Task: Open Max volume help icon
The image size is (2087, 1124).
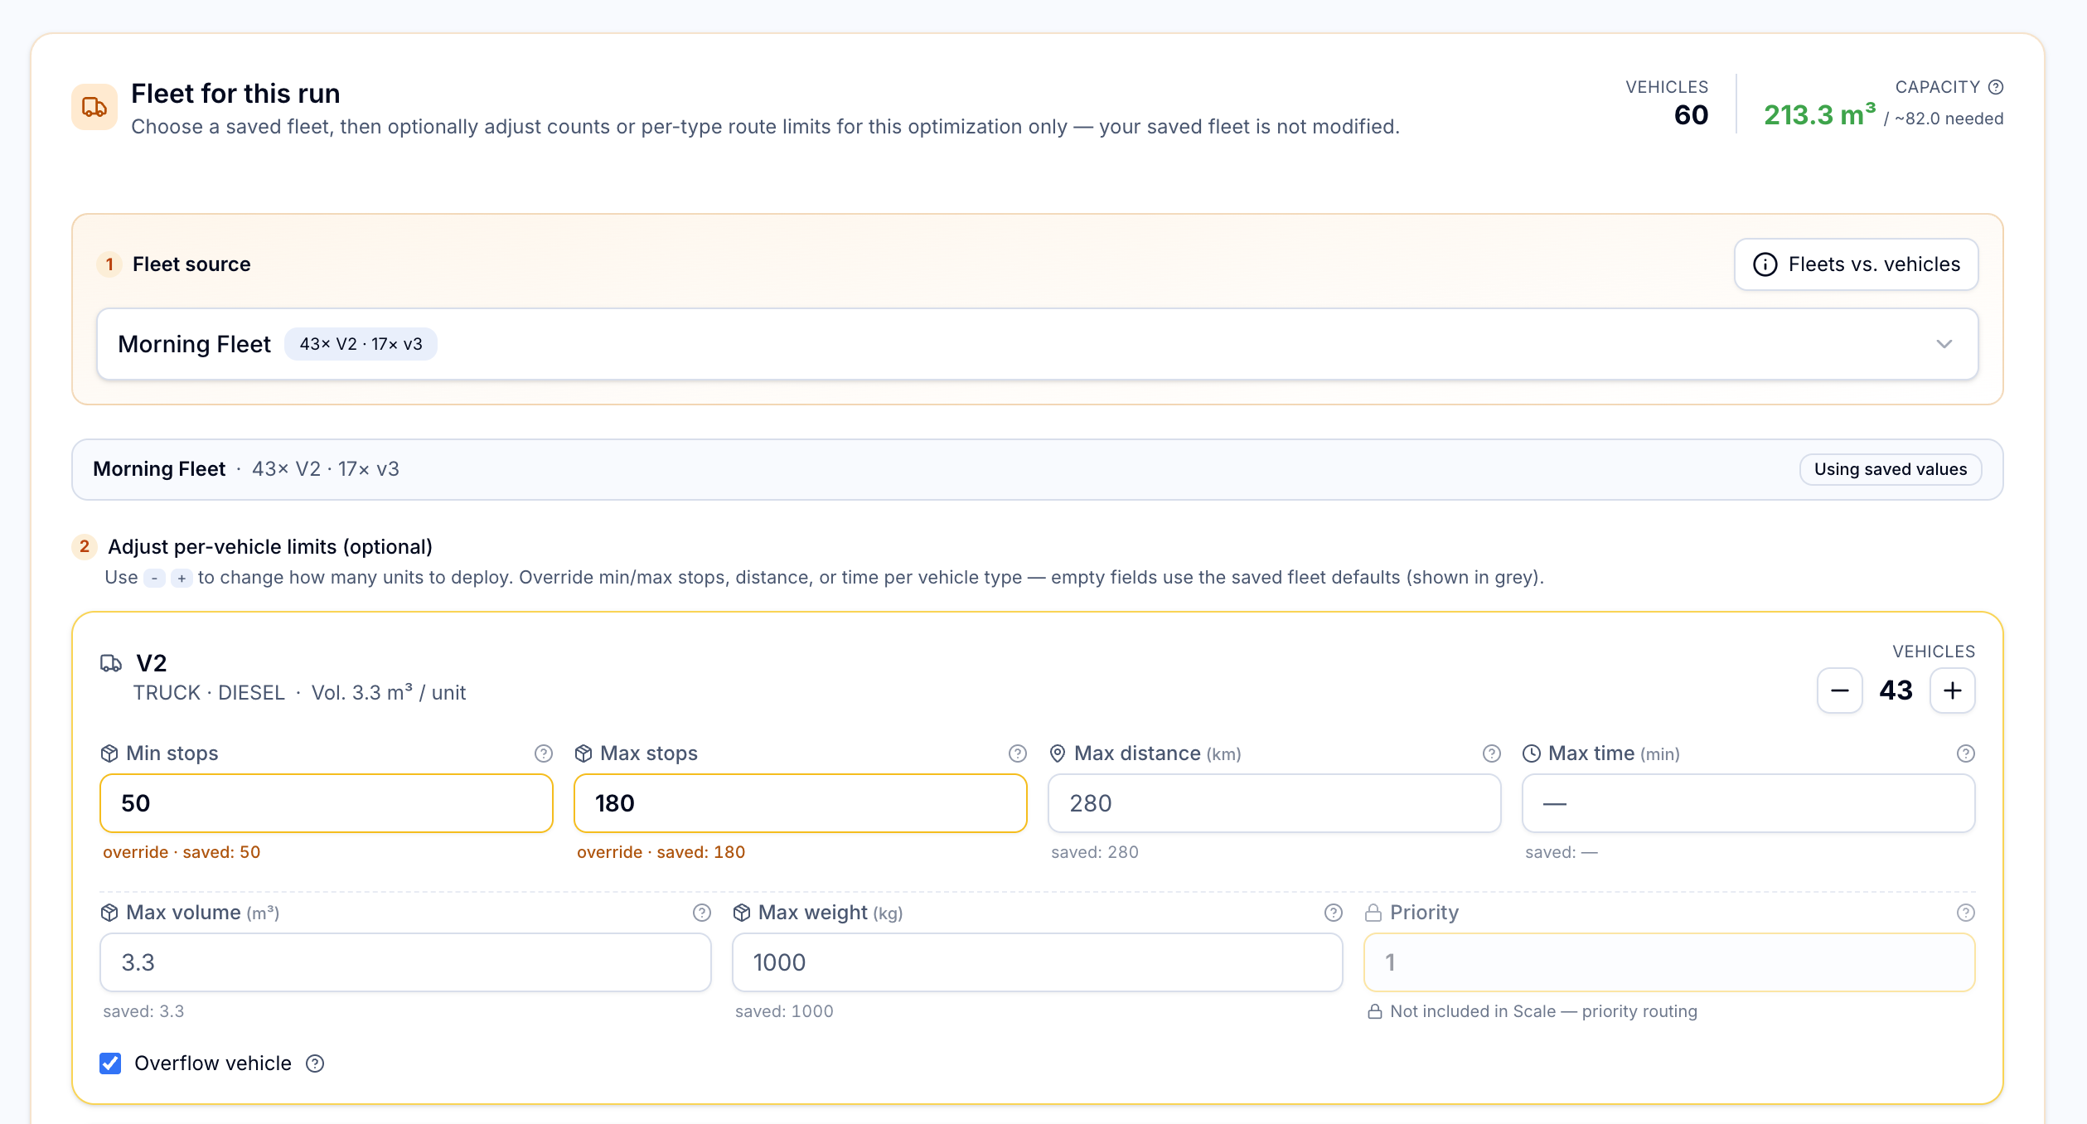Action: pyautogui.click(x=702, y=913)
